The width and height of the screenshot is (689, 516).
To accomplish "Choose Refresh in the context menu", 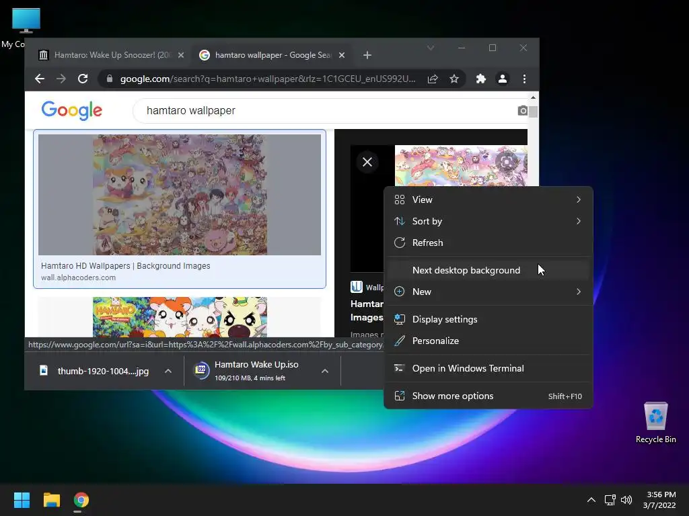I will pyautogui.click(x=488, y=243).
